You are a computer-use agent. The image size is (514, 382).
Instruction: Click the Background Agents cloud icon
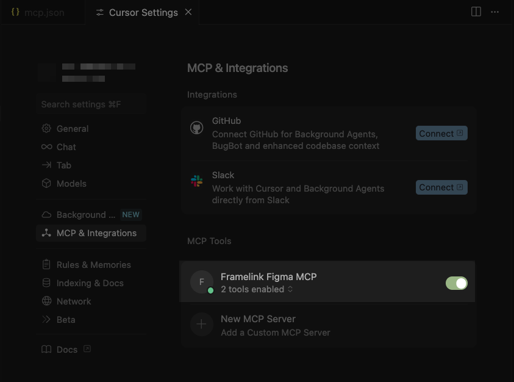click(46, 215)
